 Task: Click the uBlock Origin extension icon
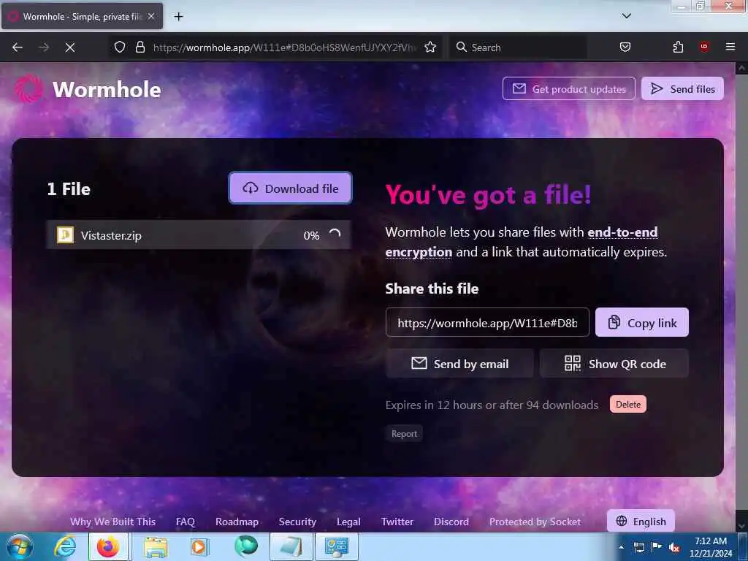(704, 47)
